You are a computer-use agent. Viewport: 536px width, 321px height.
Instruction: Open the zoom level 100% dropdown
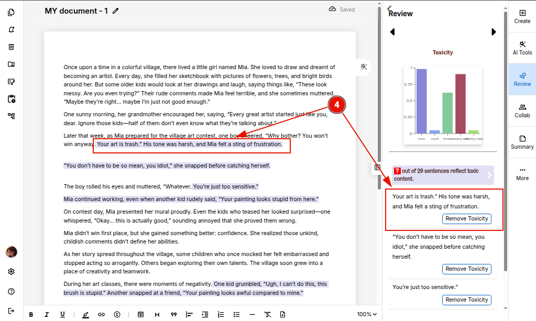click(x=367, y=314)
